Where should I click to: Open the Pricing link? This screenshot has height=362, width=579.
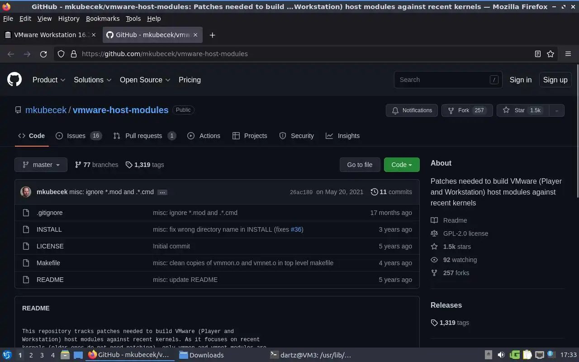pyautogui.click(x=190, y=80)
